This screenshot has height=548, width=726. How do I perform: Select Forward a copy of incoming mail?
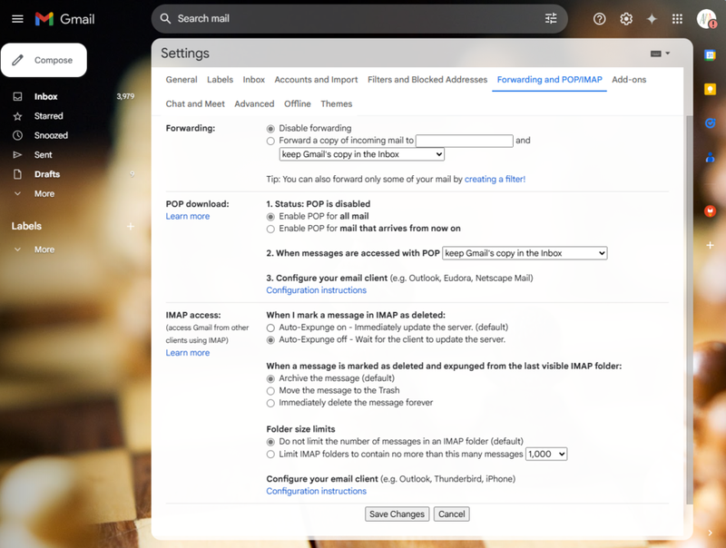coord(270,142)
